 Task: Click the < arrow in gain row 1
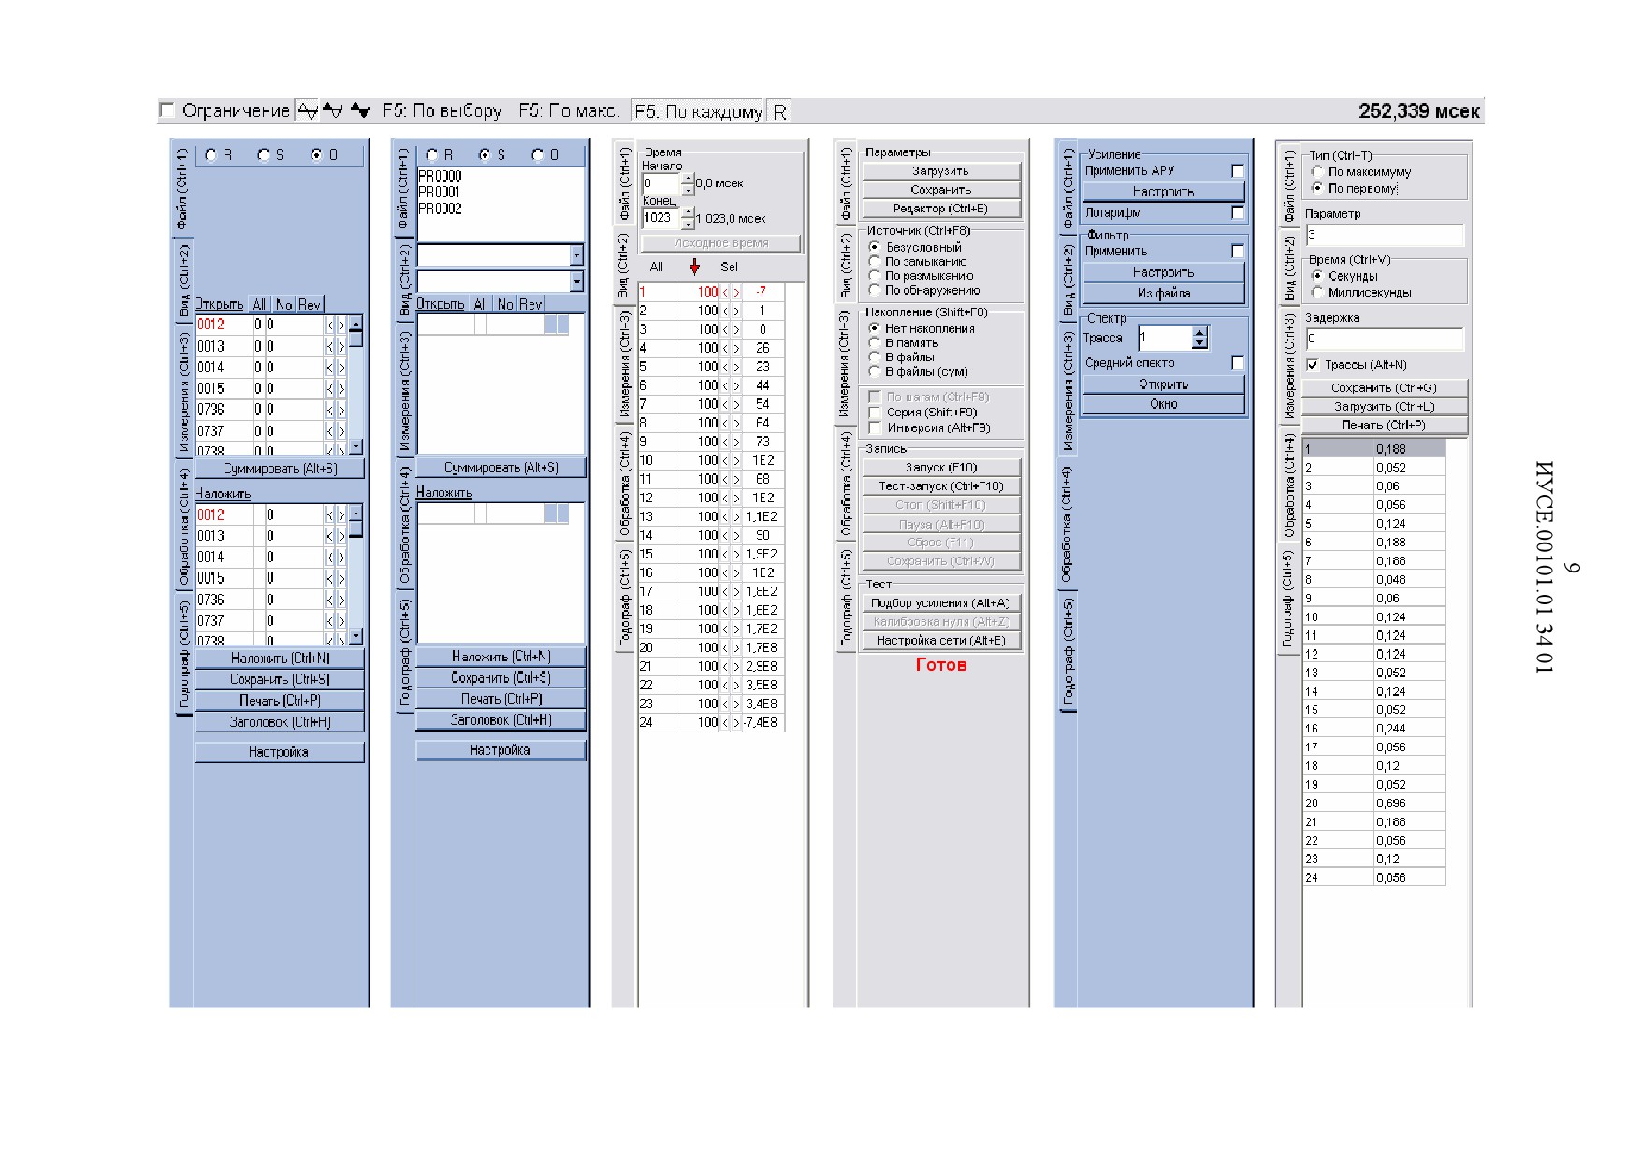point(725,292)
